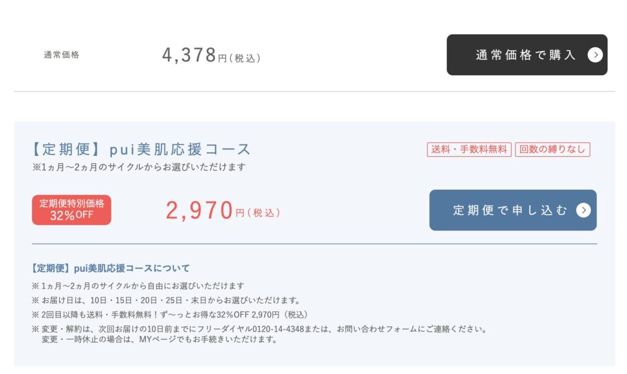
Task: Click the 回数の縛りなし badge
Action: [552, 150]
